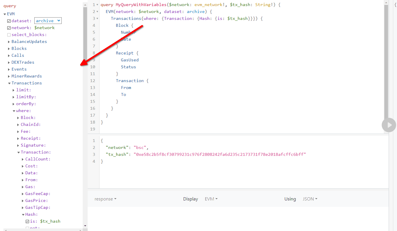
Task: Expand the Data: field
Action: click(x=23, y=173)
